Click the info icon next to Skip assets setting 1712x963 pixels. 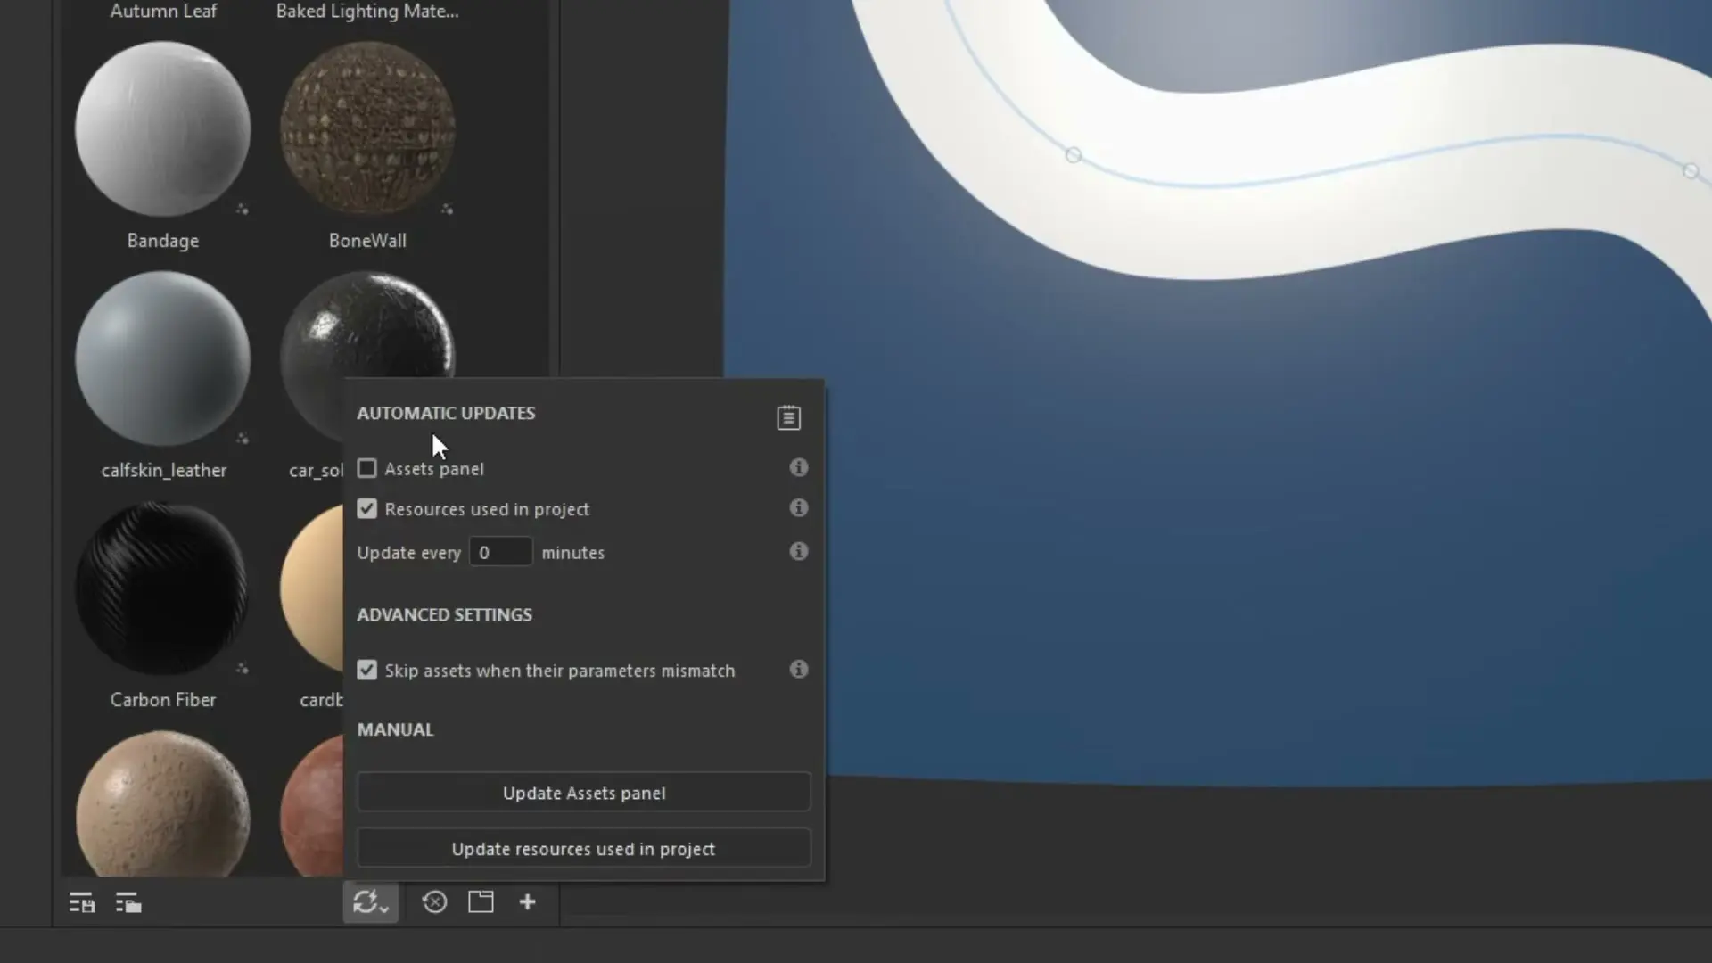798,669
